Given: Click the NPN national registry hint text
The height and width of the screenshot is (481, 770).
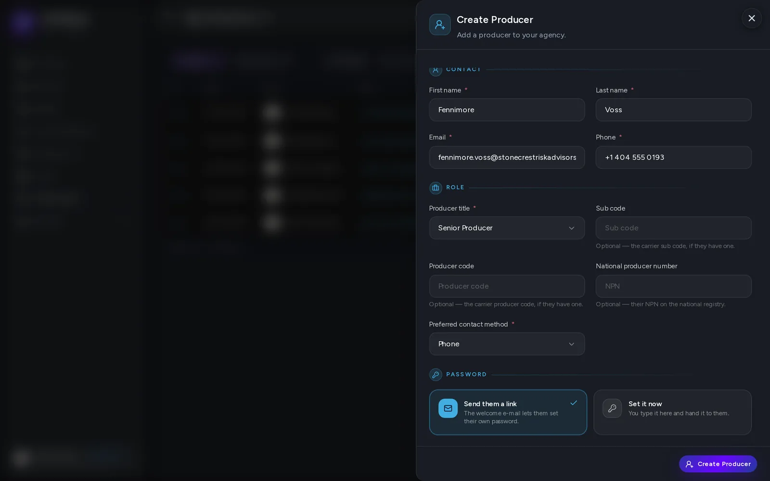Looking at the screenshot, I should coord(660,304).
